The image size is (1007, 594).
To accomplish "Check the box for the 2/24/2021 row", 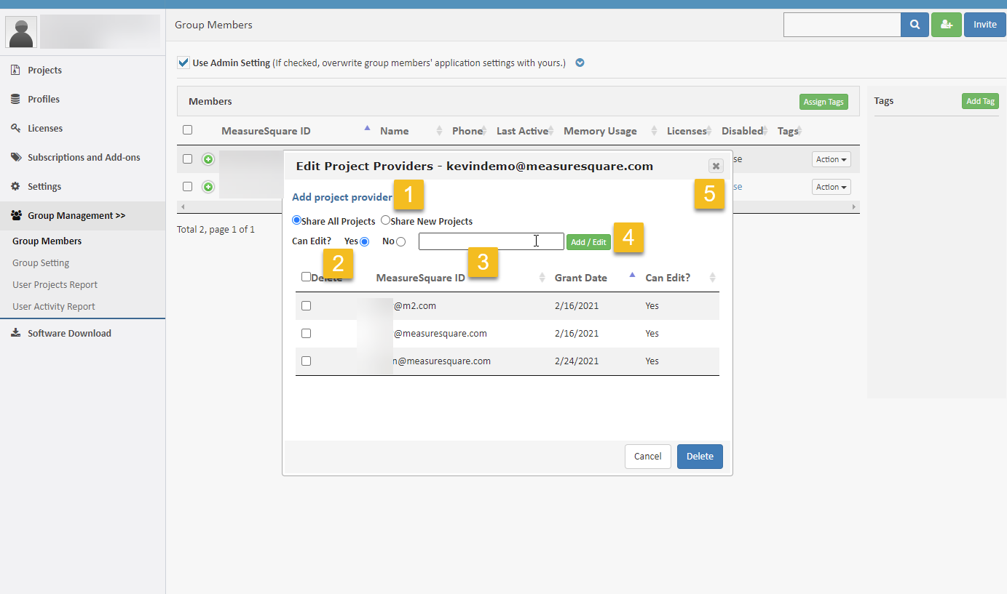I will (306, 361).
